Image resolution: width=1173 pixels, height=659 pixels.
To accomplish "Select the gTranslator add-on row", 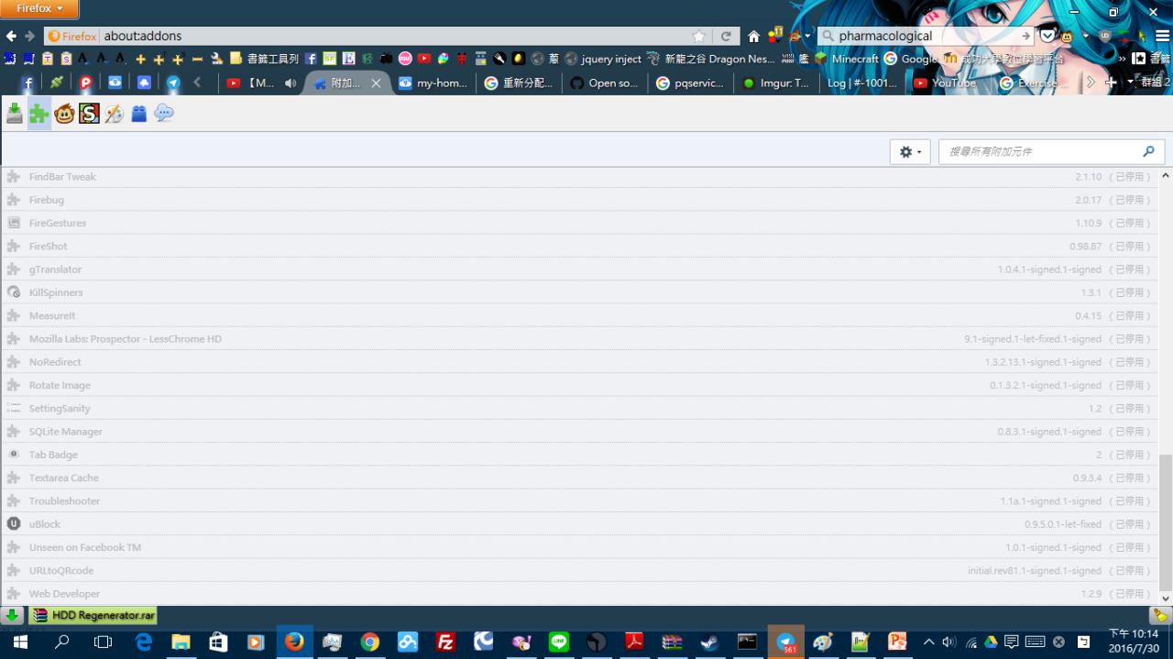I will pos(579,269).
